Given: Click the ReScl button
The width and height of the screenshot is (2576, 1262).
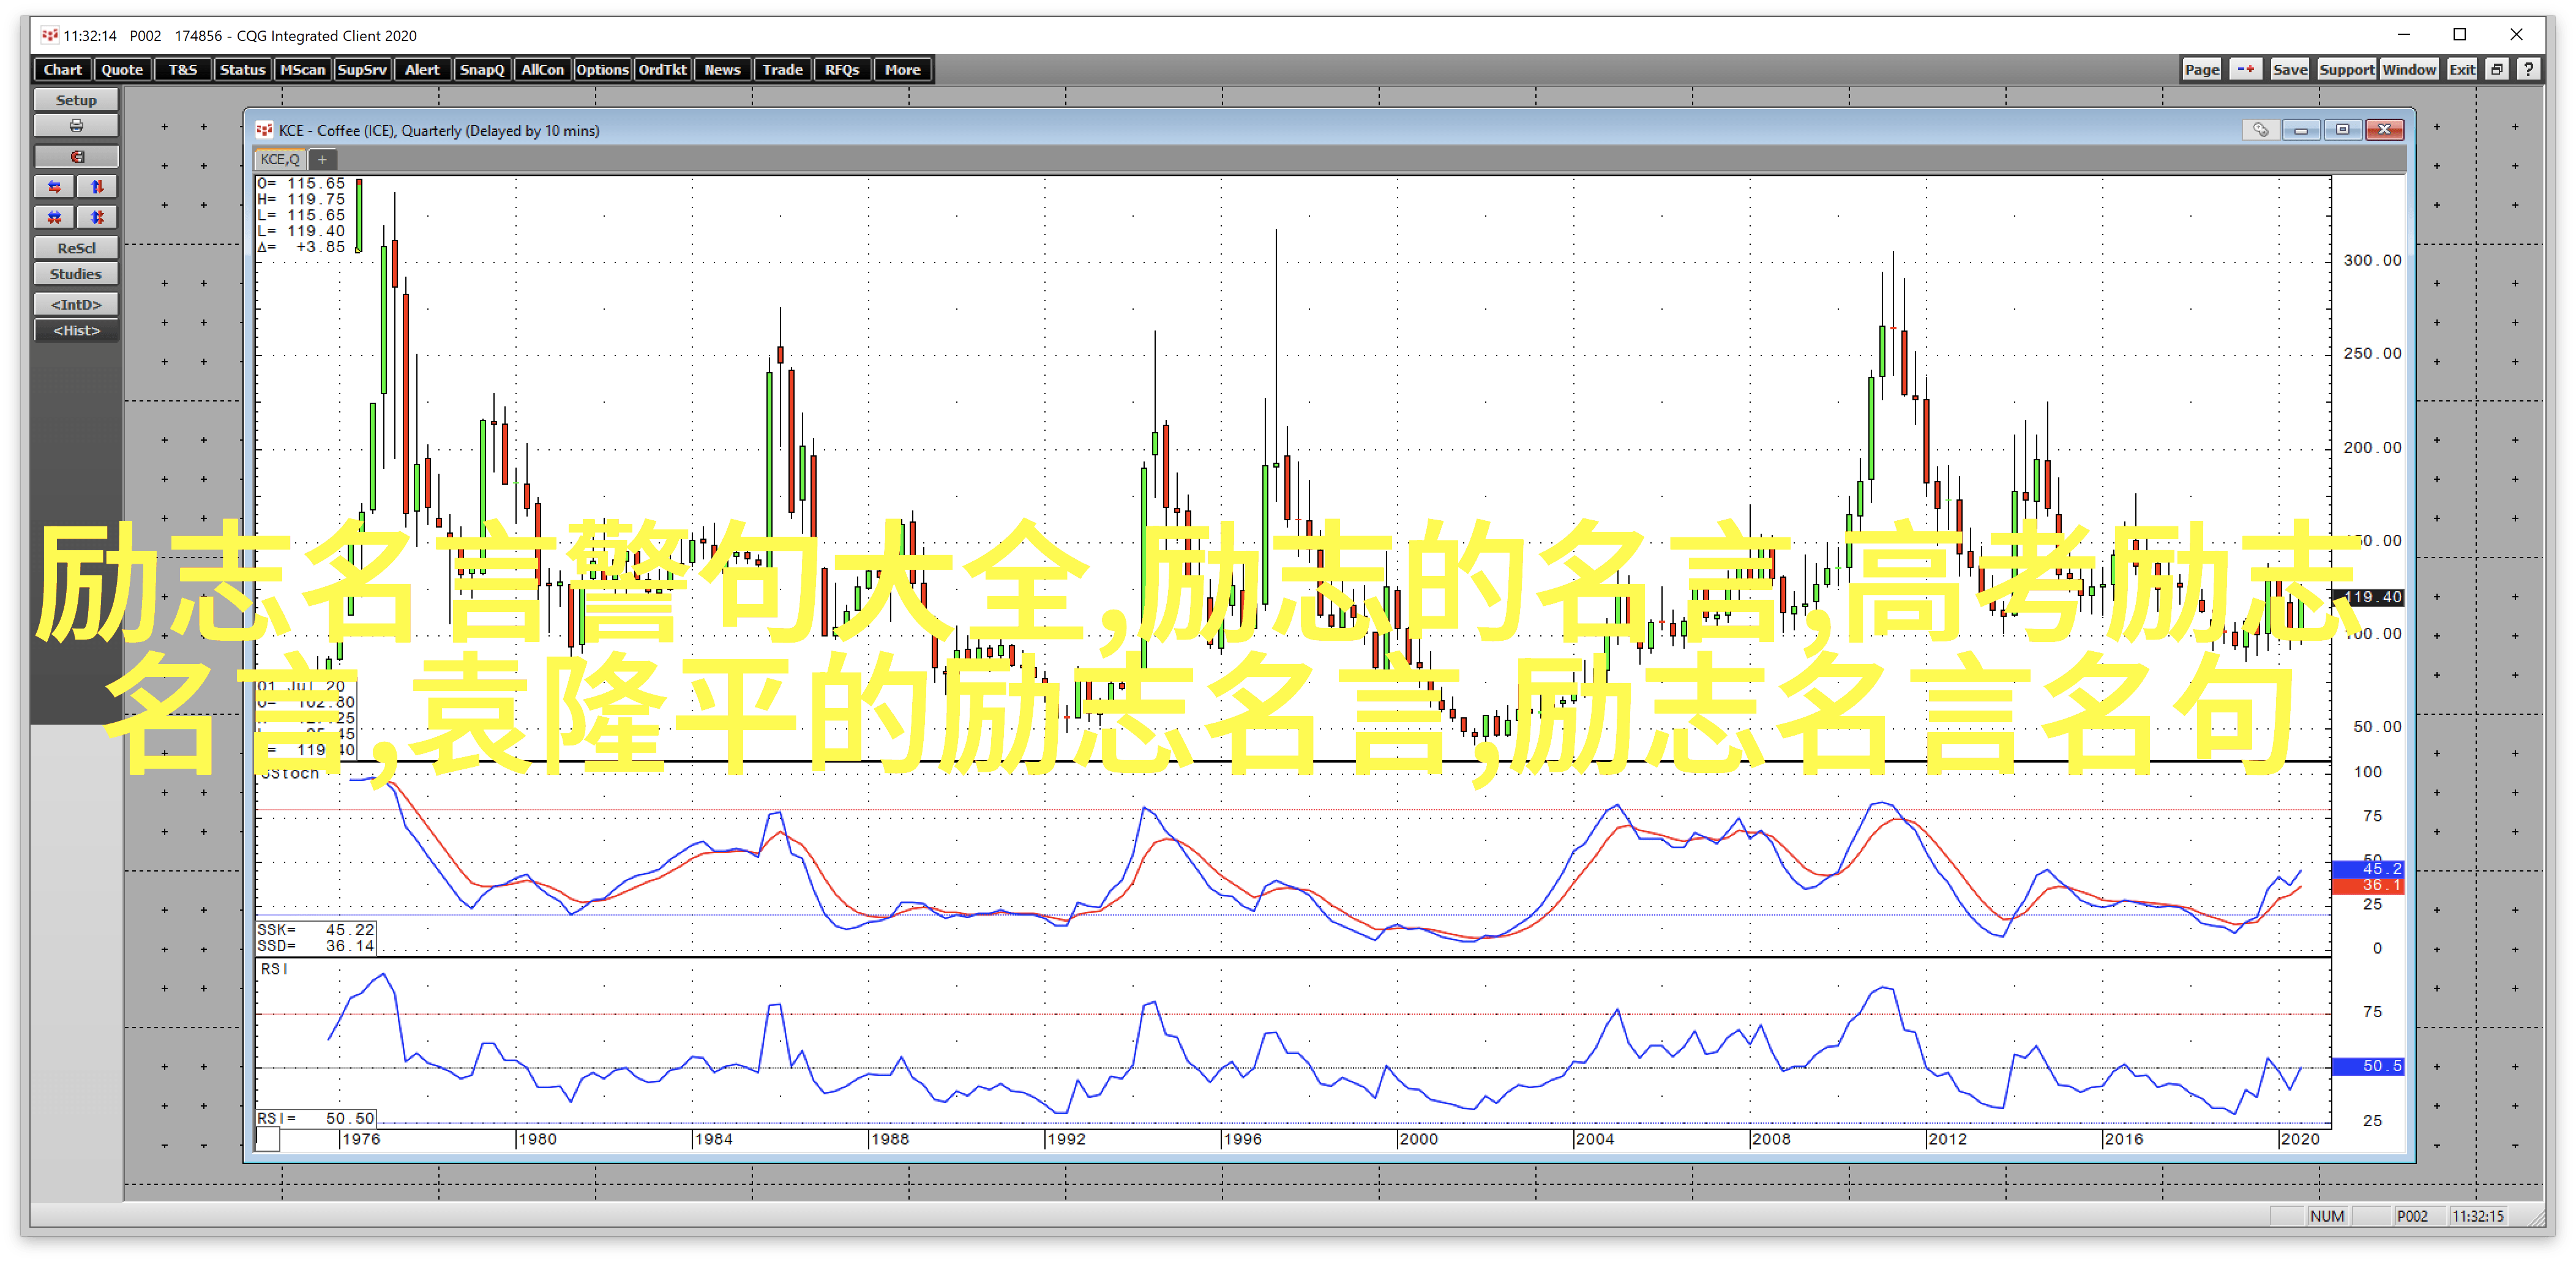Looking at the screenshot, I should [x=76, y=248].
